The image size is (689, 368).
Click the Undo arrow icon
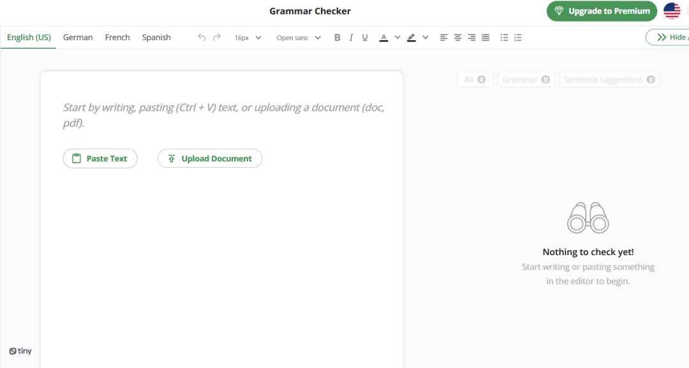[x=202, y=38]
